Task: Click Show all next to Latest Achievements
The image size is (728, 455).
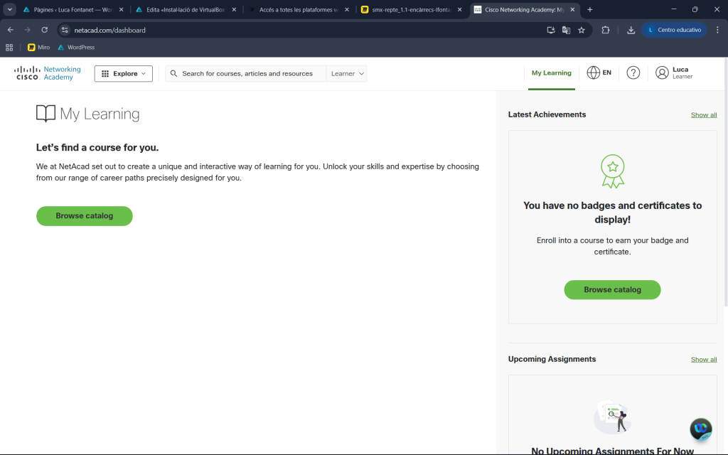Action: coord(703,114)
